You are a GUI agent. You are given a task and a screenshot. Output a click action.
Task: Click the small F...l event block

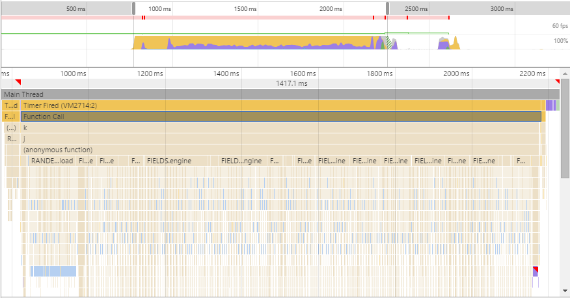click(x=11, y=116)
